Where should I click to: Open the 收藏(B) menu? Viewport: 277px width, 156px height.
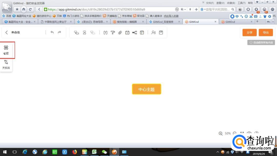pos(231,3)
